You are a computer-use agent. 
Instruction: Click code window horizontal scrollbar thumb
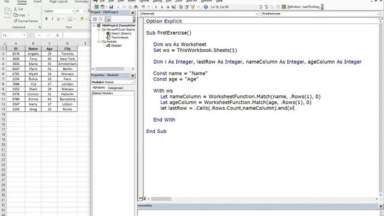(x=161, y=199)
